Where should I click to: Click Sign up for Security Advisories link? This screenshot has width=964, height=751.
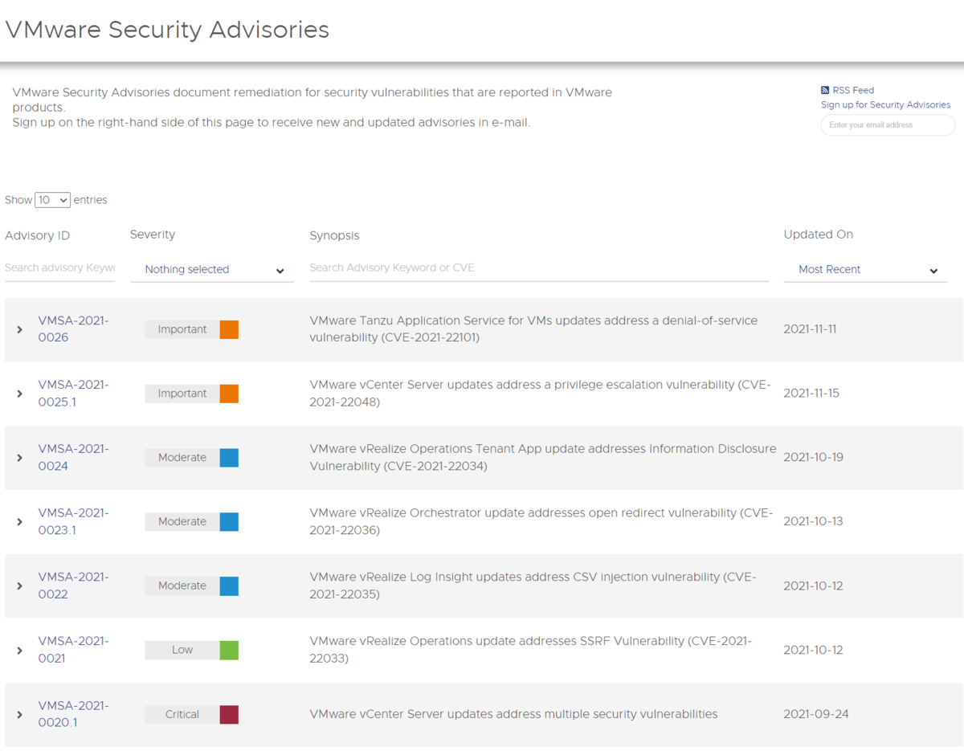(885, 105)
